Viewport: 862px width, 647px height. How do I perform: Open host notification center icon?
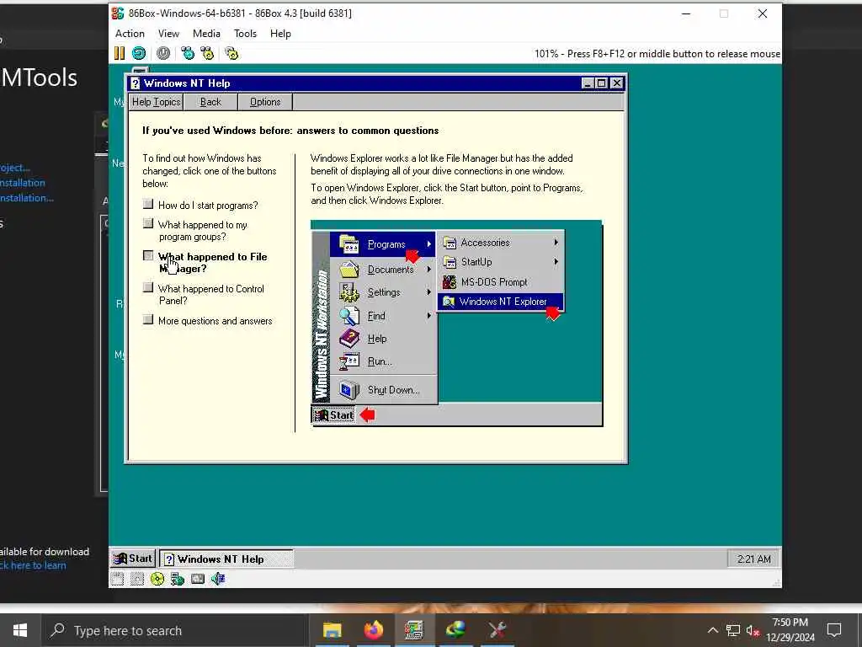click(834, 630)
